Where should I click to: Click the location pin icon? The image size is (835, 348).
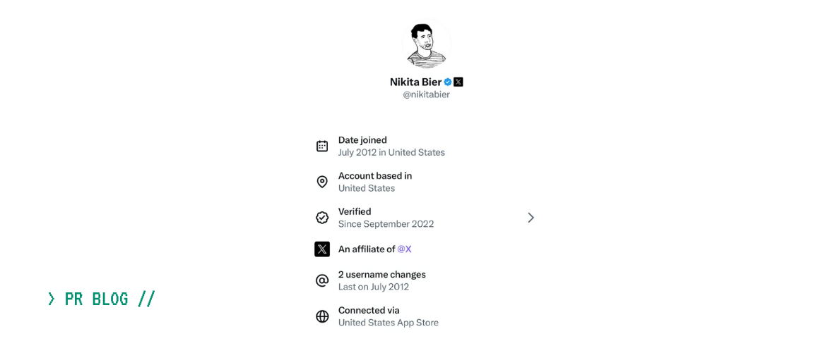322,182
